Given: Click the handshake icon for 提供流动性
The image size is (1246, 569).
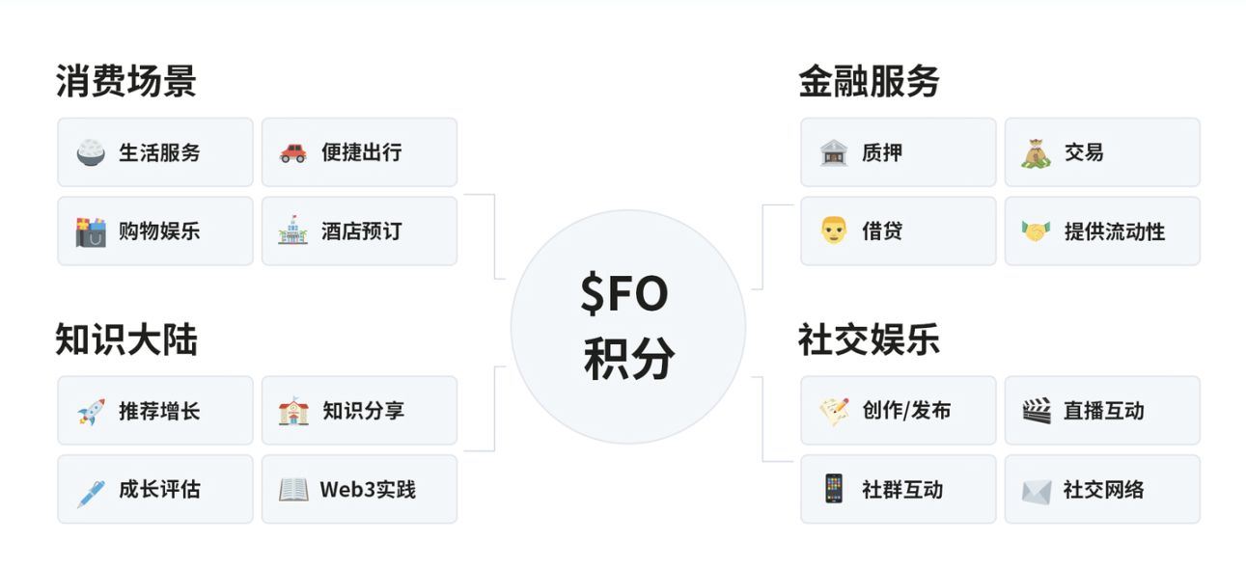Looking at the screenshot, I should pos(1037,231).
